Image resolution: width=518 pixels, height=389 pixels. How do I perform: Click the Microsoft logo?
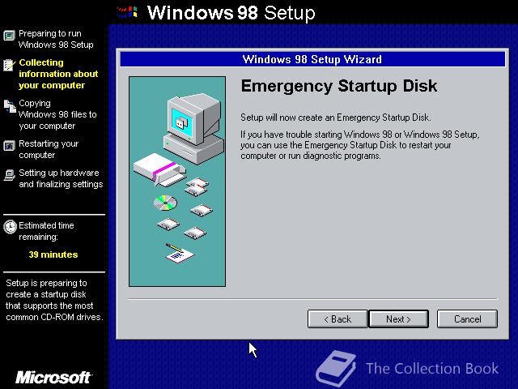pos(53,378)
